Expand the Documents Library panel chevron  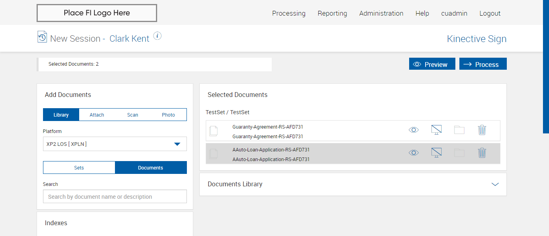(x=495, y=184)
